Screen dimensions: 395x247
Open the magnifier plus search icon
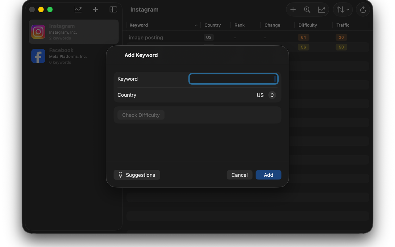click(x=307, y=10)
